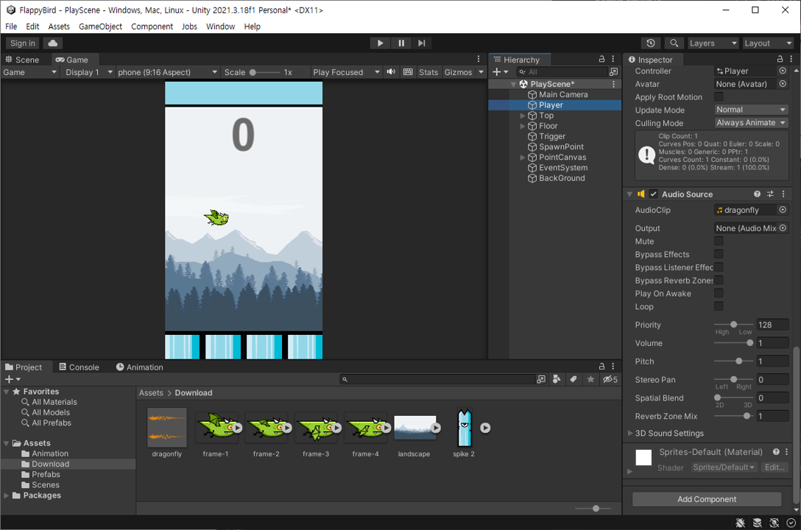
Task: Toggle the Mute Audio icon in Game view
Action: point(391,72)
